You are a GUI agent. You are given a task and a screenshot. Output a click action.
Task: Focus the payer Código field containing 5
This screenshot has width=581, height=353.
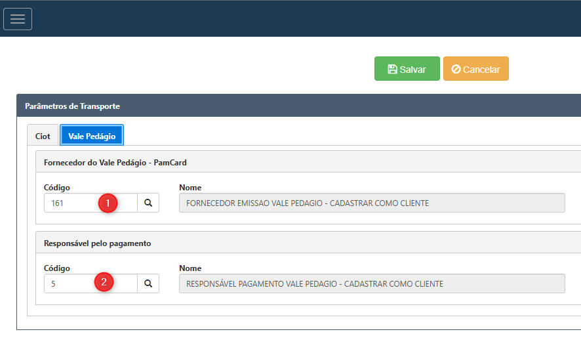69,283
